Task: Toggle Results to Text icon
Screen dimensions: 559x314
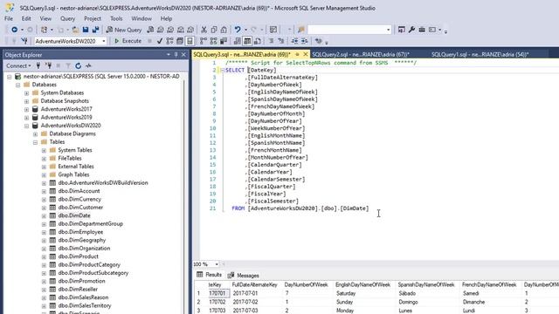Action: point(238,41)
